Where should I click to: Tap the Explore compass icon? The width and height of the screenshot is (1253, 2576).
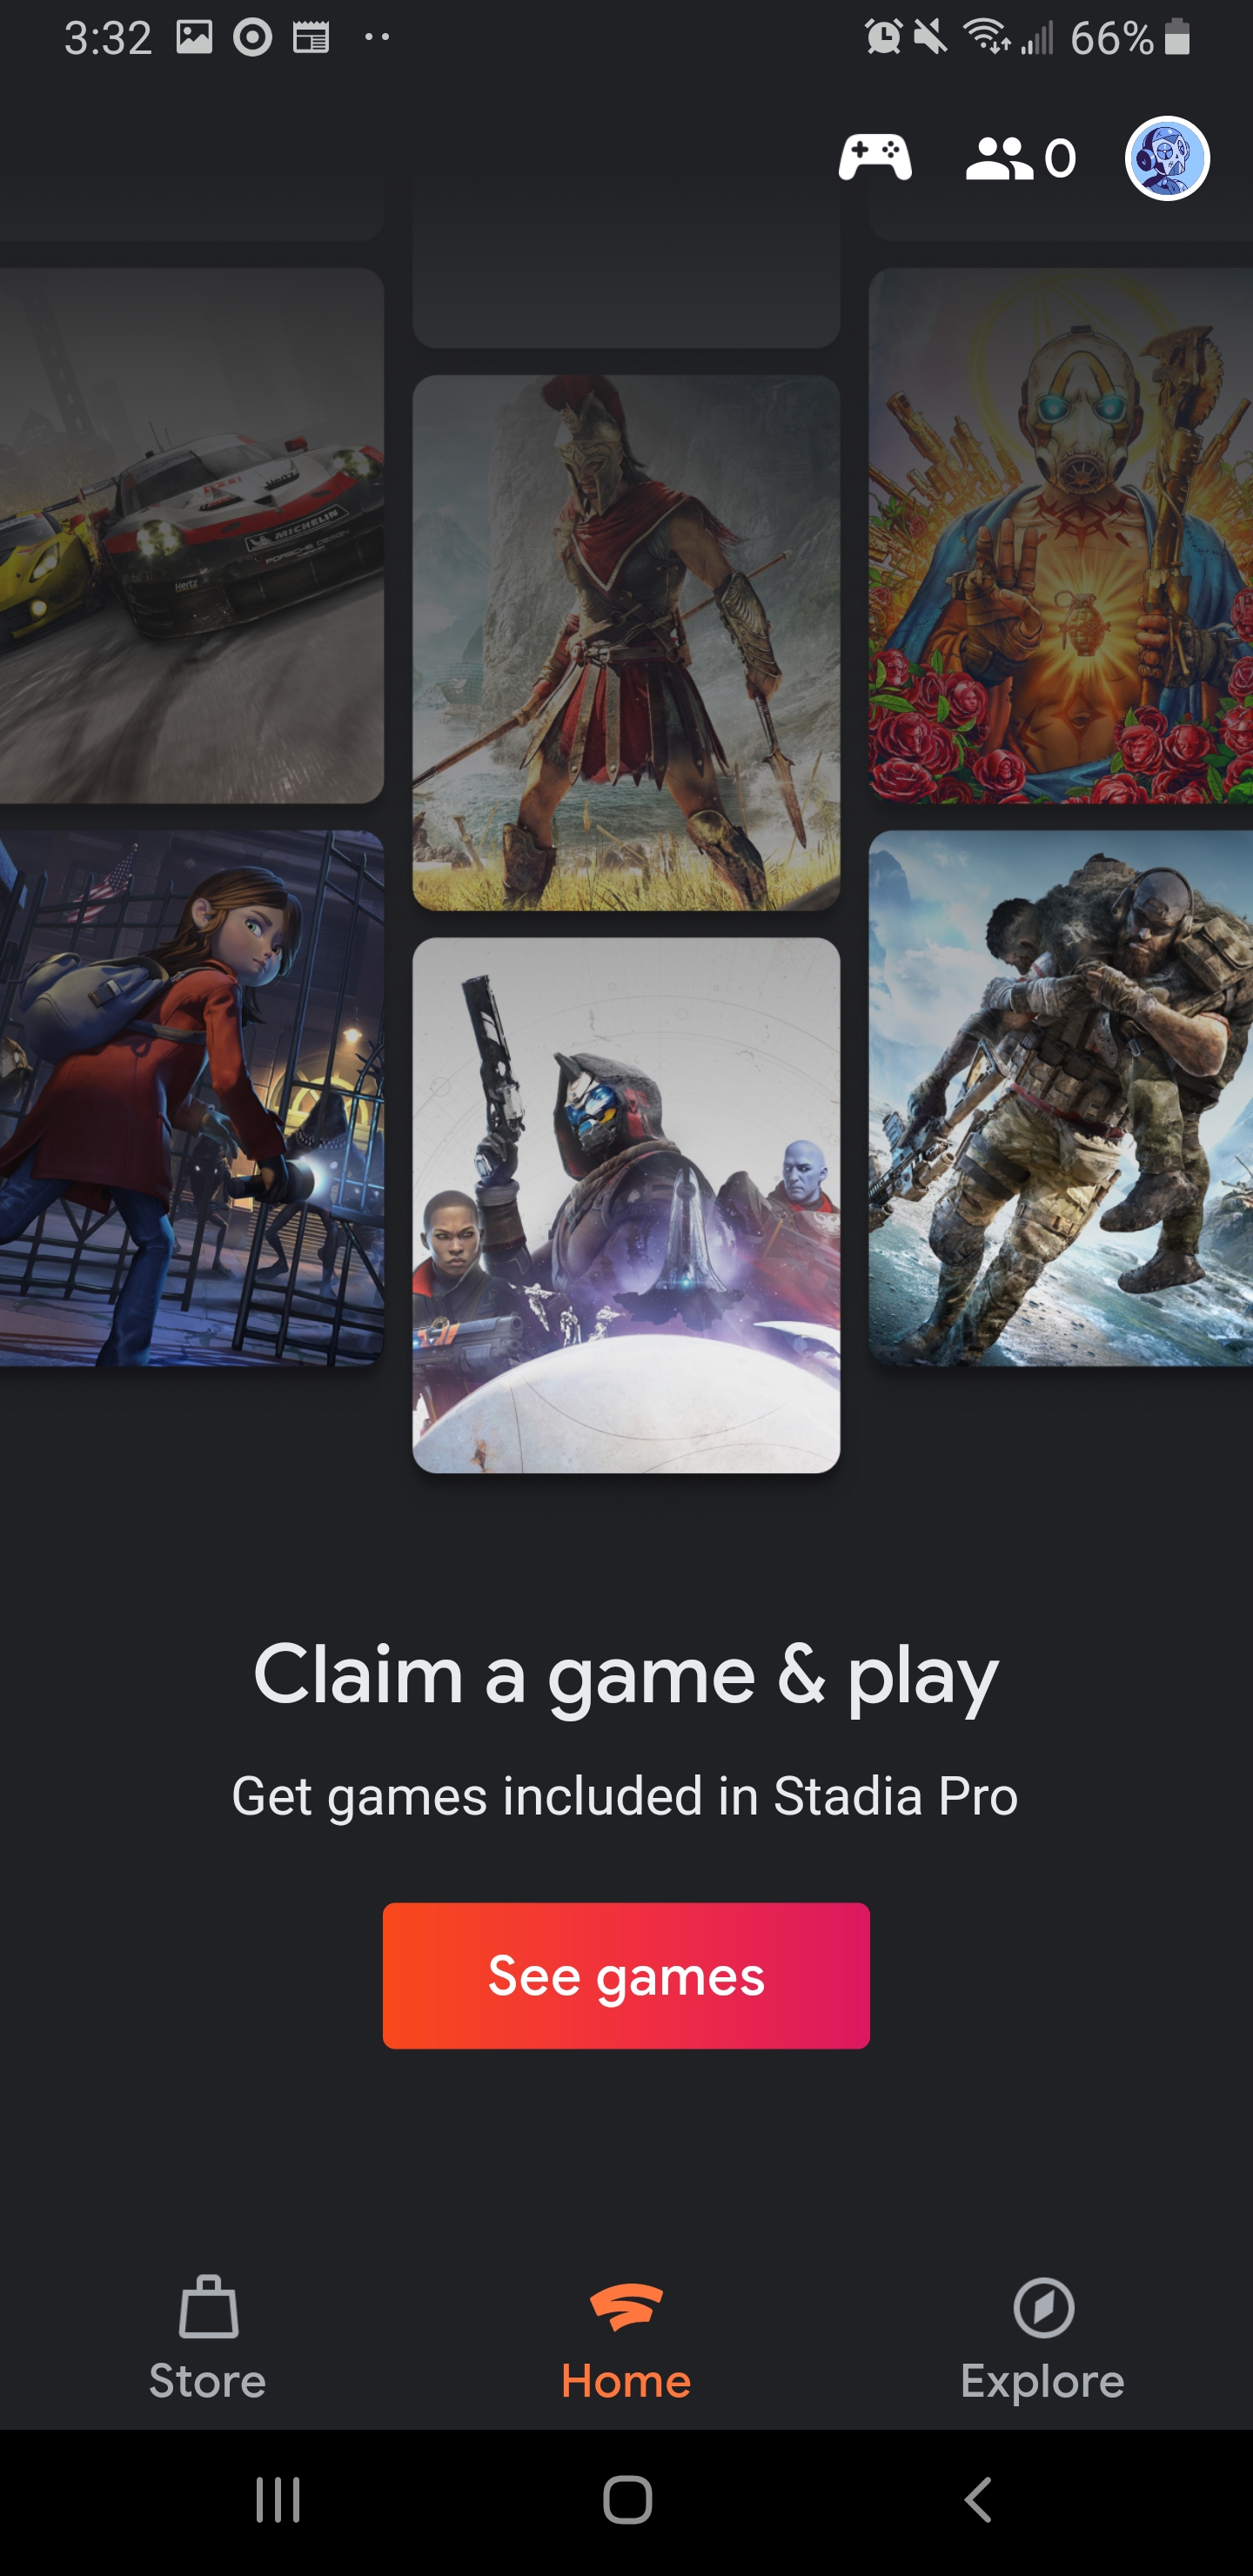[x=1043, y=2308]
